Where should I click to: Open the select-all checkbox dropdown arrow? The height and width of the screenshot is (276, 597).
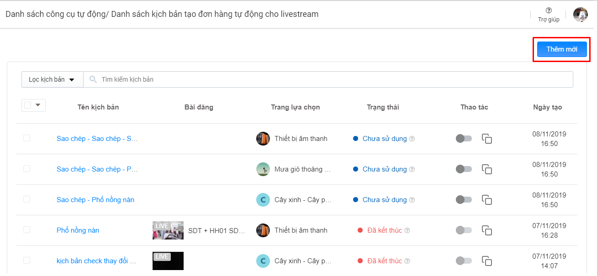click(38, 105)
